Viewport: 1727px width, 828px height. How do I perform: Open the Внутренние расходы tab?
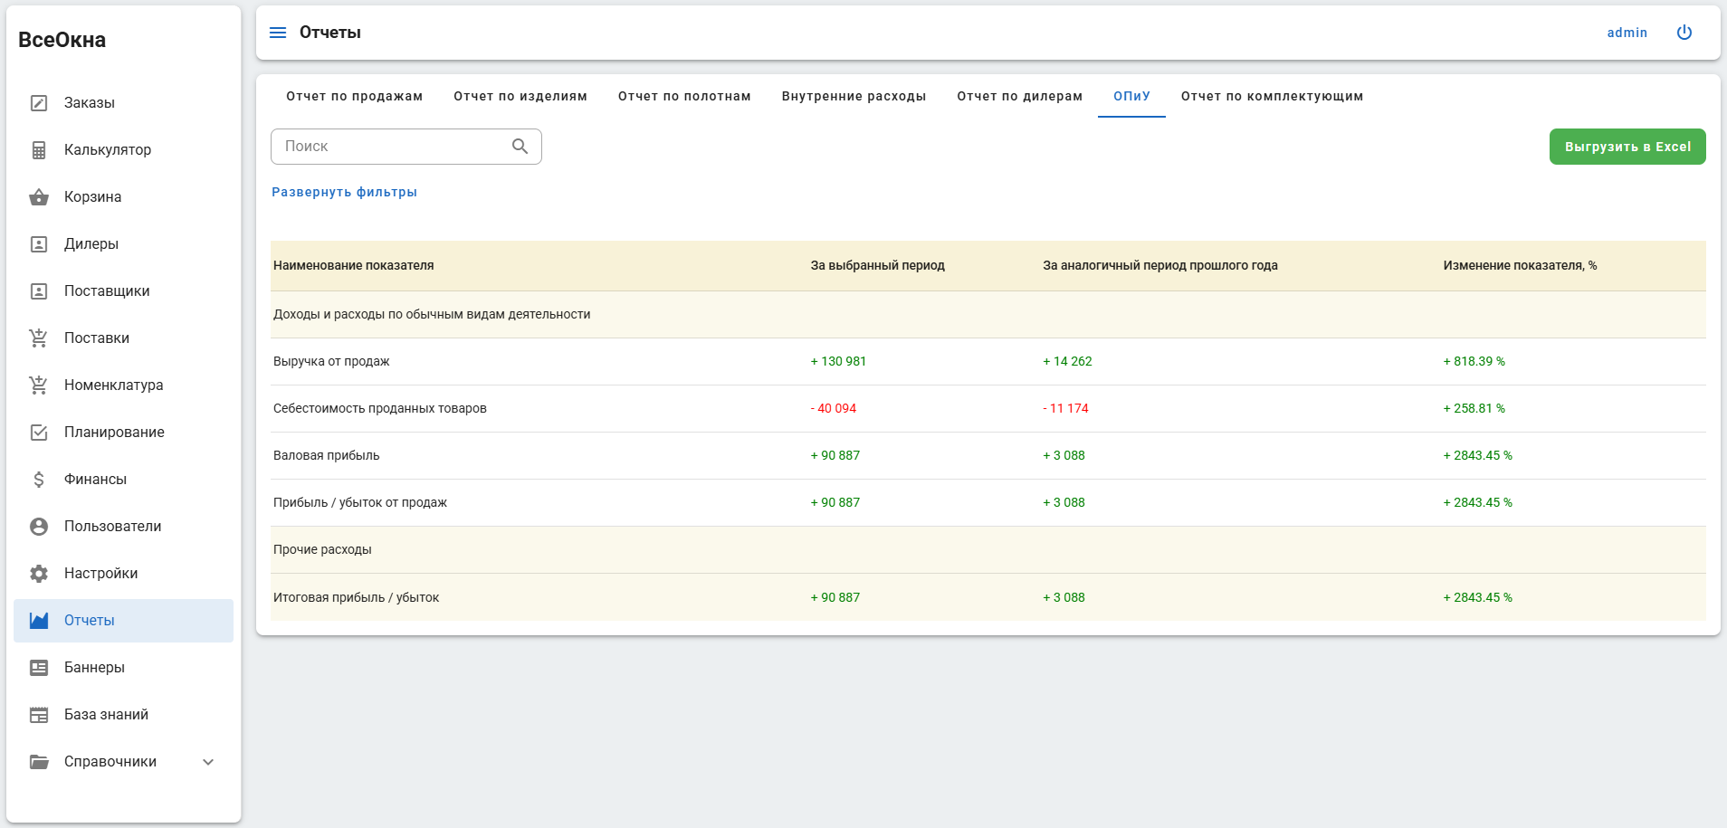tap(854, 96)
